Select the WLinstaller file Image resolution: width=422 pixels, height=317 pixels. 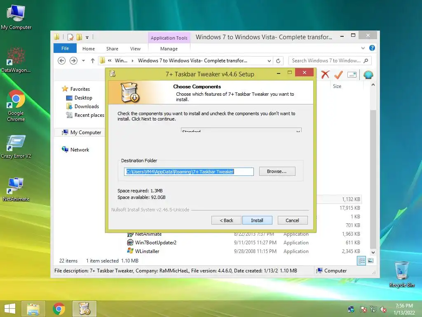147,251
